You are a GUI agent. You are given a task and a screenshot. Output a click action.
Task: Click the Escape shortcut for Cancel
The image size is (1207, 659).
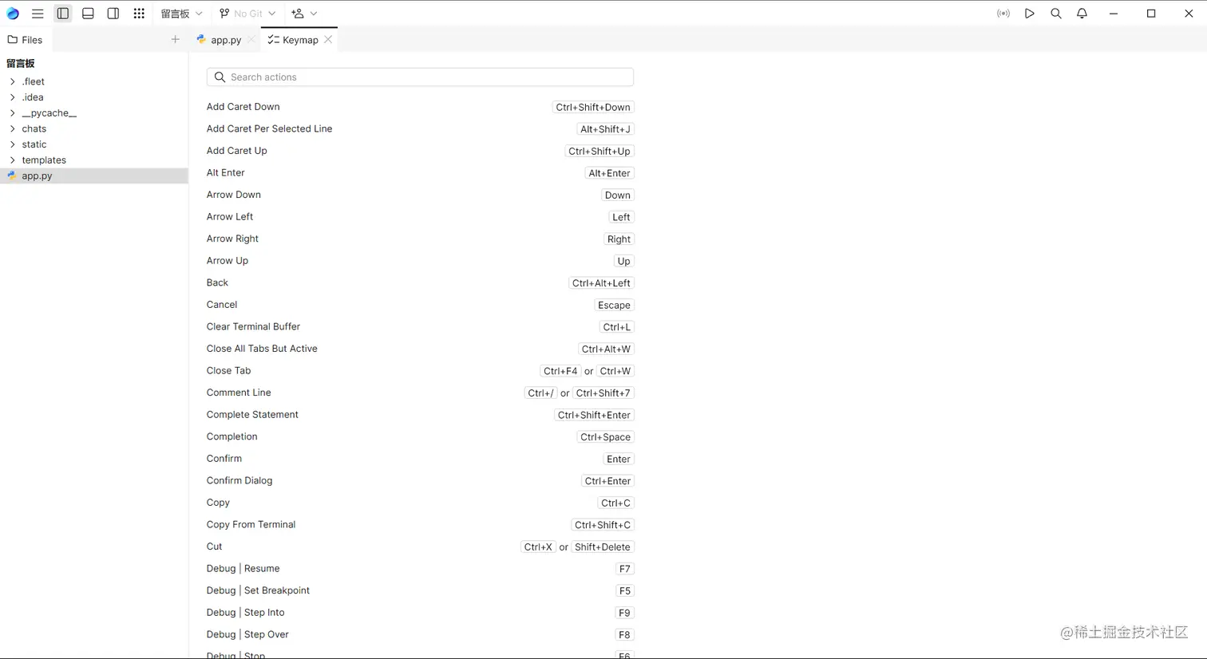pyautogui.click(x=615, y=306)
